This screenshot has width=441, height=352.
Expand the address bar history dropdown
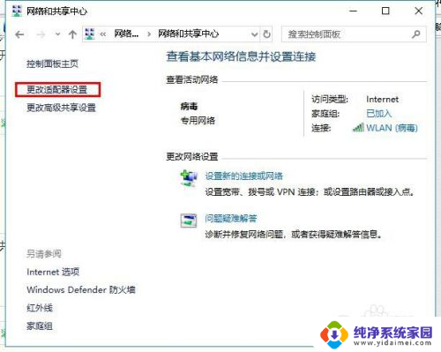point(254,34)
